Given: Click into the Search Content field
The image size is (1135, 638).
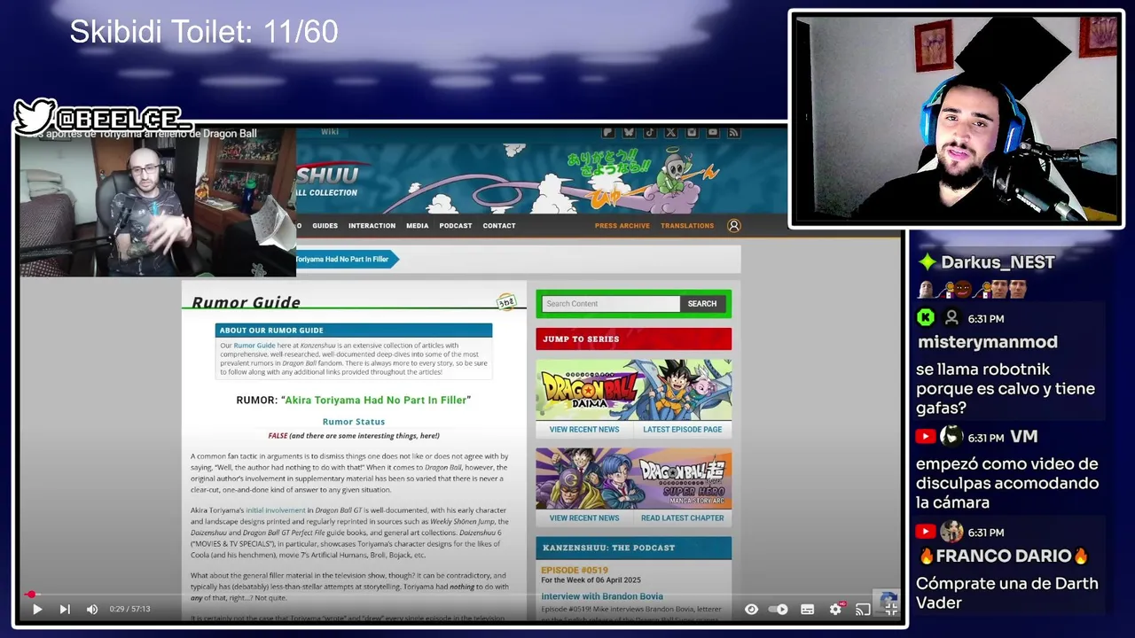Looking at the screenshot, I should [x=611, y=304].
